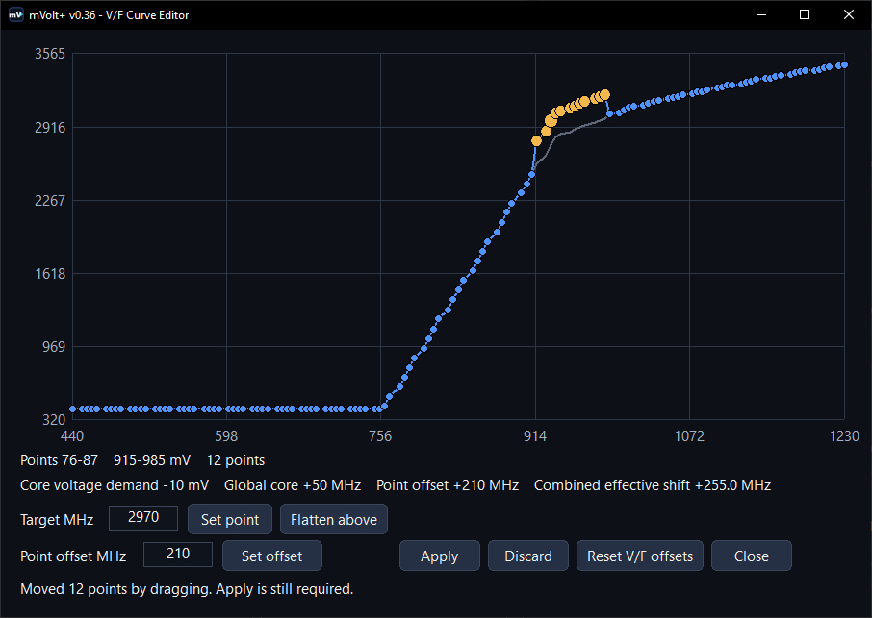
Task: Click the 320 y-axis label
Action: tap(54, 419)
